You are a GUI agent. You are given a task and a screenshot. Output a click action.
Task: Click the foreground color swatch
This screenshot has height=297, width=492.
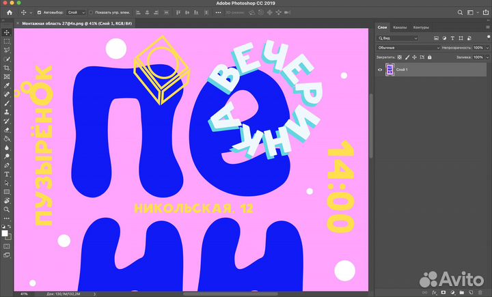pyautogui.click(x=5, y=233)
